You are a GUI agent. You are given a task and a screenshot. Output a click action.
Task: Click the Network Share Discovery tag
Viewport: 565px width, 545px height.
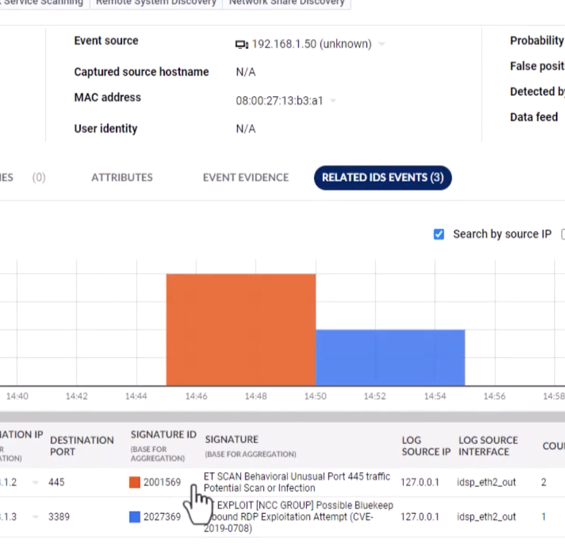coord(287,3)
